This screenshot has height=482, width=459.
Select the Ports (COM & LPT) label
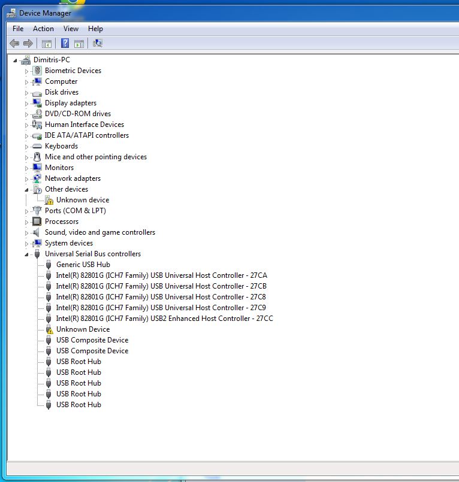pyautogui.click(x=76, y=211)
